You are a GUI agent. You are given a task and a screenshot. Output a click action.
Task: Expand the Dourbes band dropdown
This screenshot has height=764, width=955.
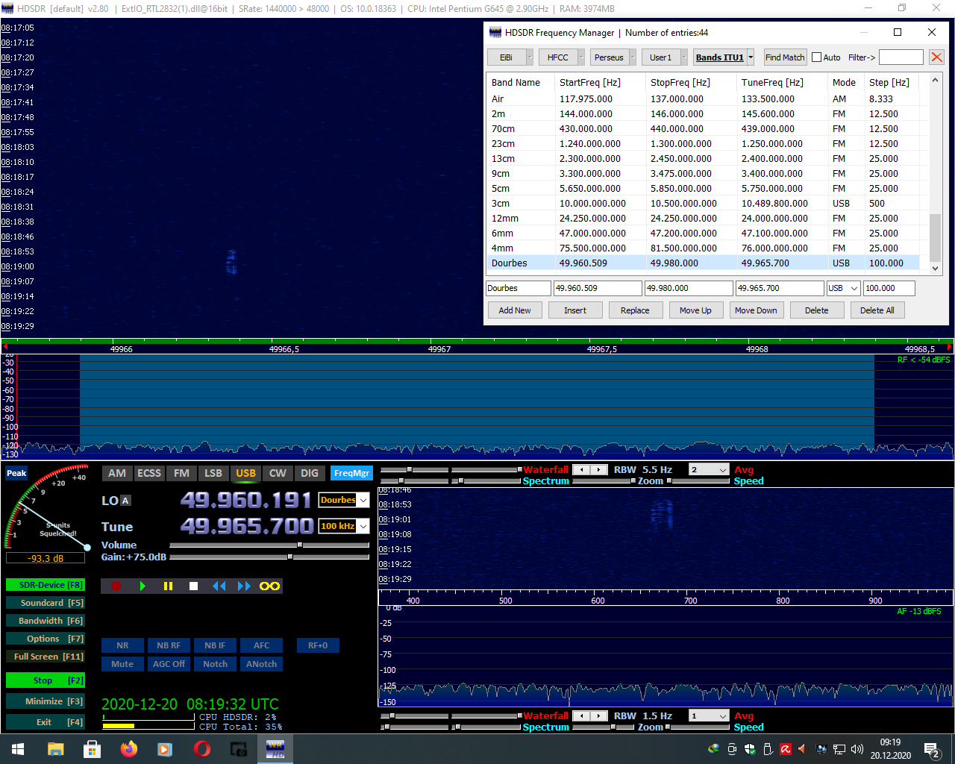pos(363,501)
